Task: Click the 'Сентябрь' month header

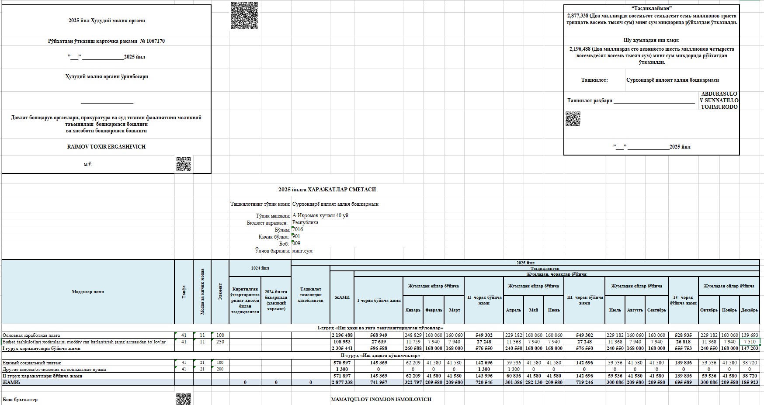Action: (656, 310)
